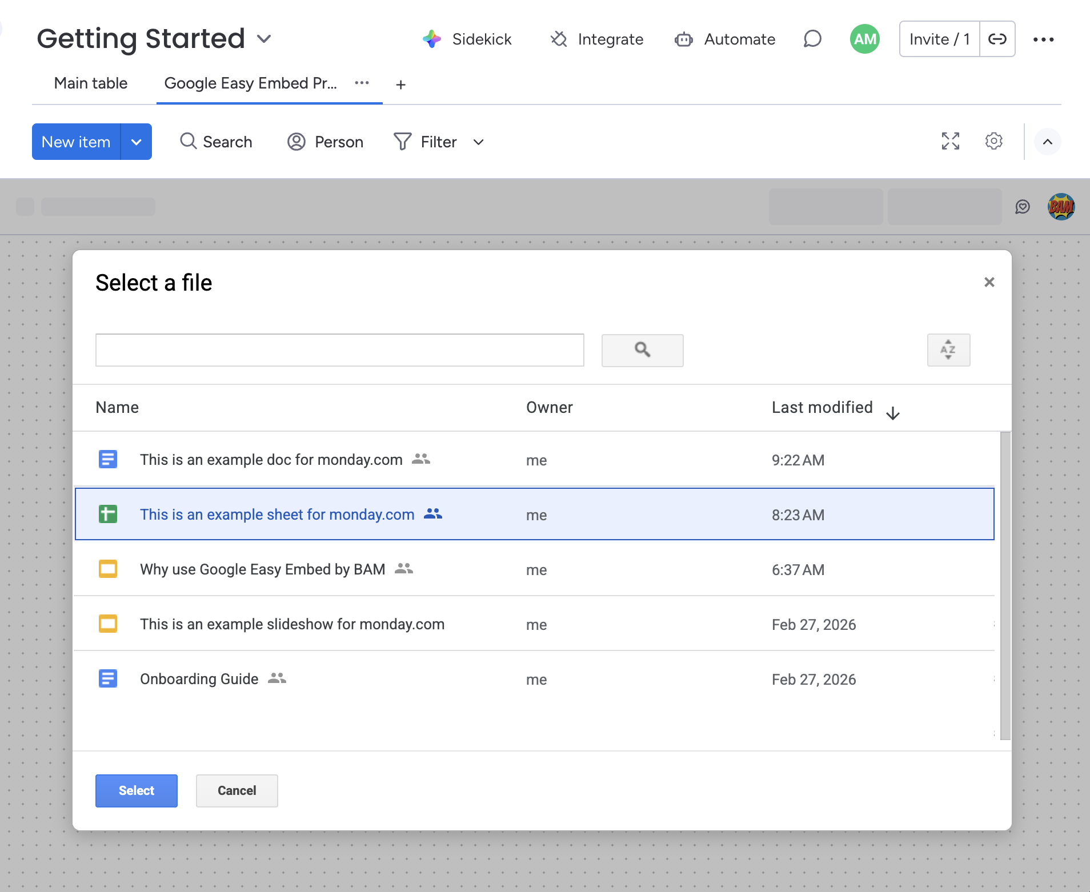The height and width of the screenshot is (892, 1090).
Task: Copy the board link
Action: tap(998, 39)
